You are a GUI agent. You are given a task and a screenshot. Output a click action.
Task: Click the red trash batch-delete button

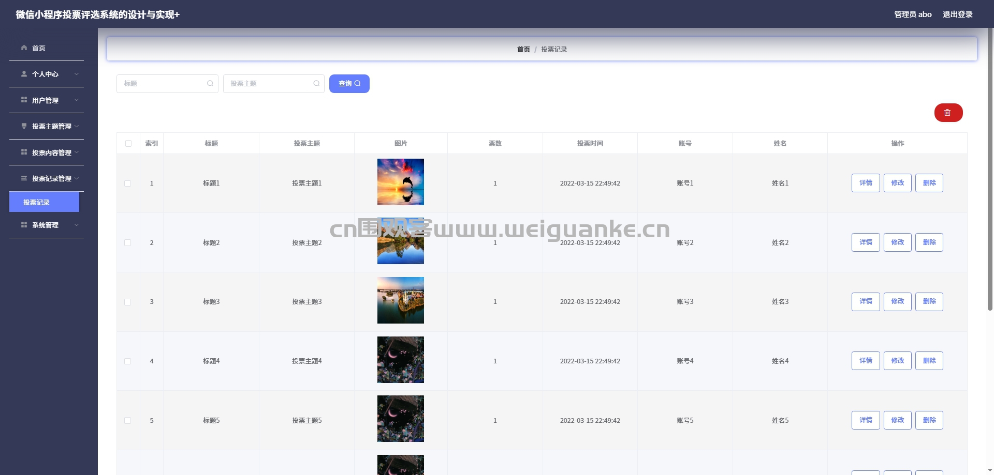pos(948,113)
